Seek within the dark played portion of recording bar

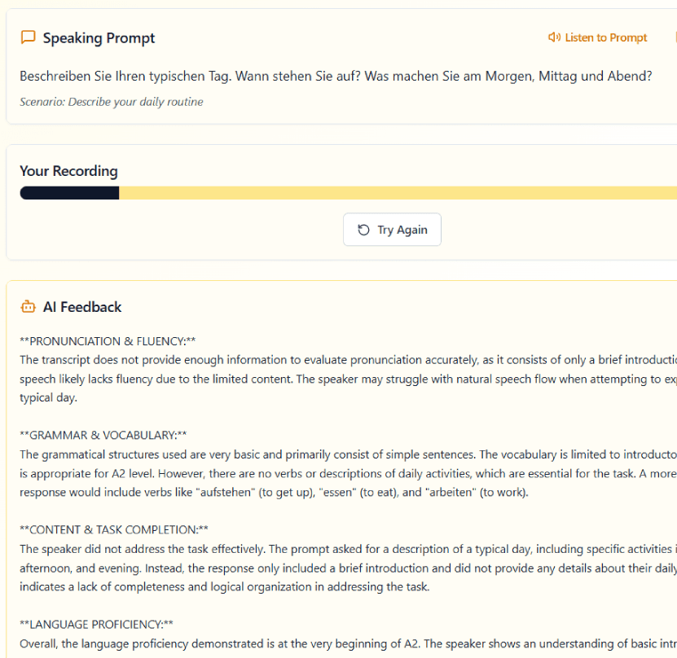[x=69, y=193]
